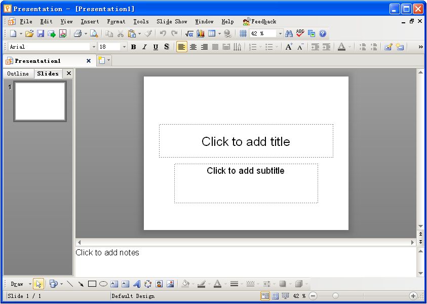The image size is (427, 304).
Task: Toggle the grid display icon
Action: tap(243, 33)
